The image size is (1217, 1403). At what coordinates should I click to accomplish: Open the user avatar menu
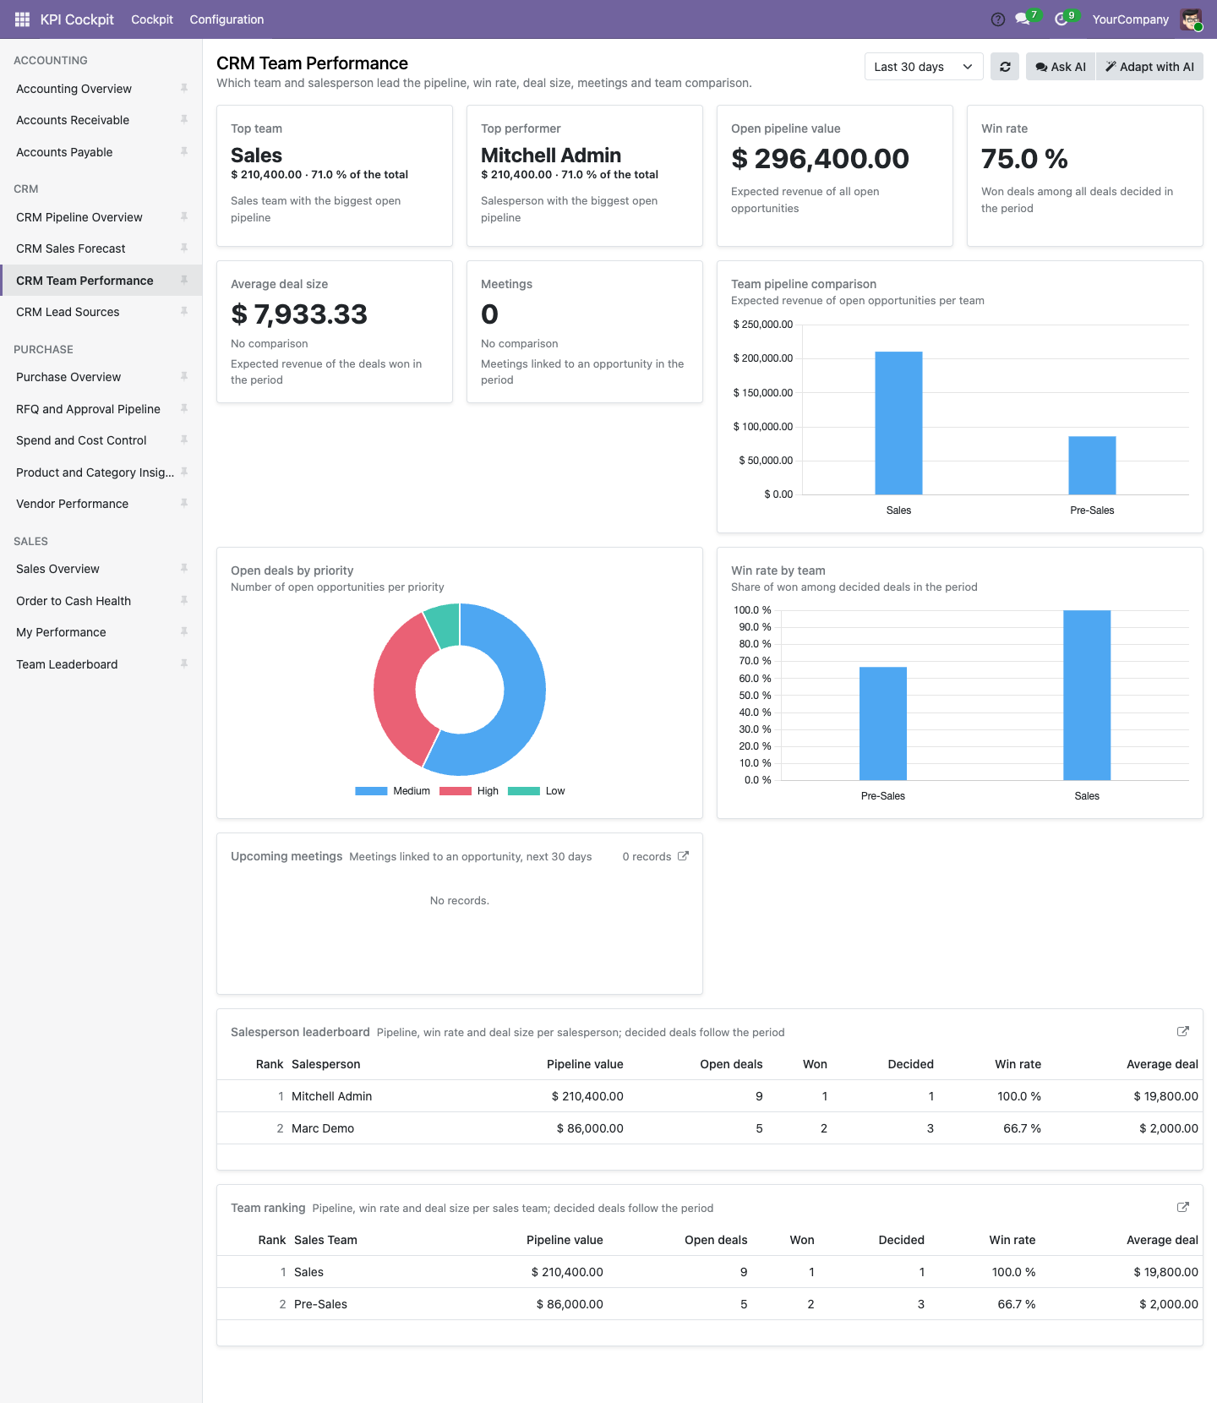pos(1192,19)
